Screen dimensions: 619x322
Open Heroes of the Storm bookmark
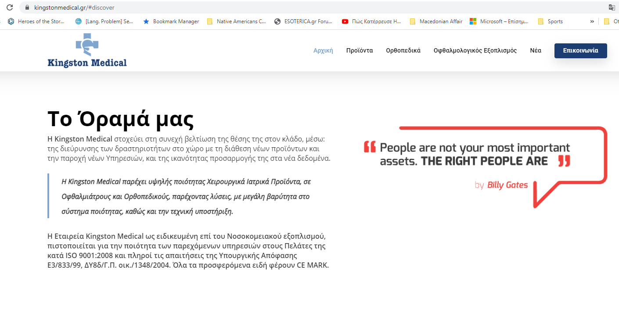(x=36, y=21)
